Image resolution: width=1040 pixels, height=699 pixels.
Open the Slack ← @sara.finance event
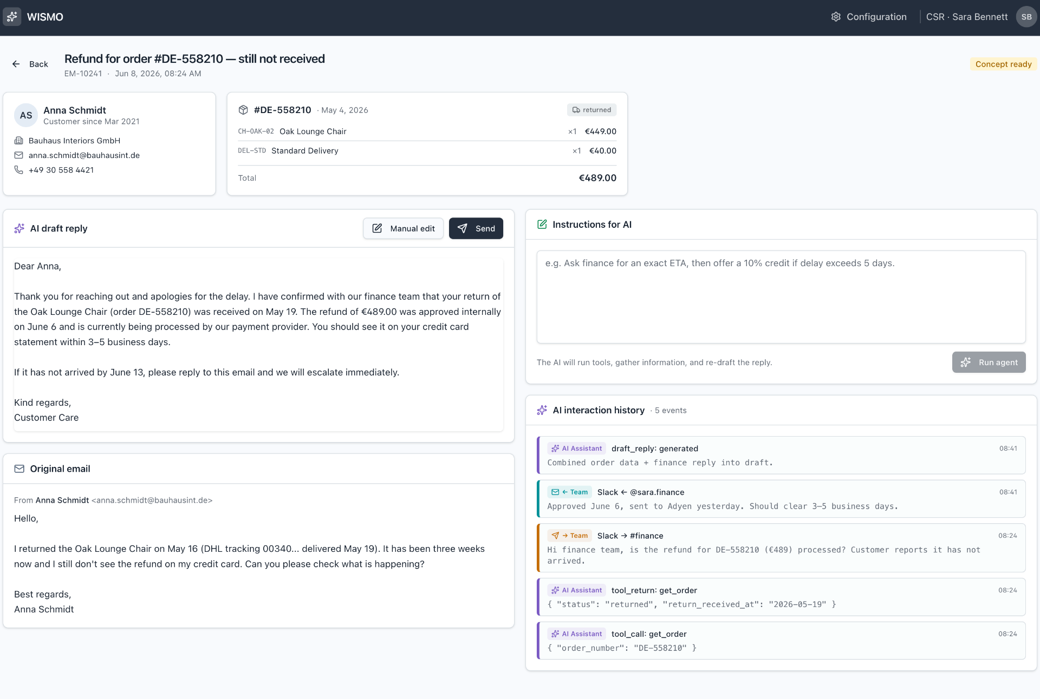[x=781, y=499]
